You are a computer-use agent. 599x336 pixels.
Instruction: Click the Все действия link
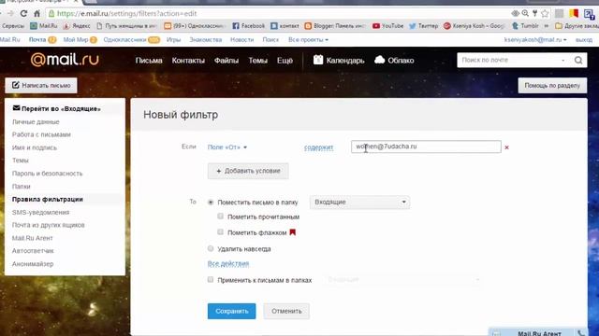point(228,263)
